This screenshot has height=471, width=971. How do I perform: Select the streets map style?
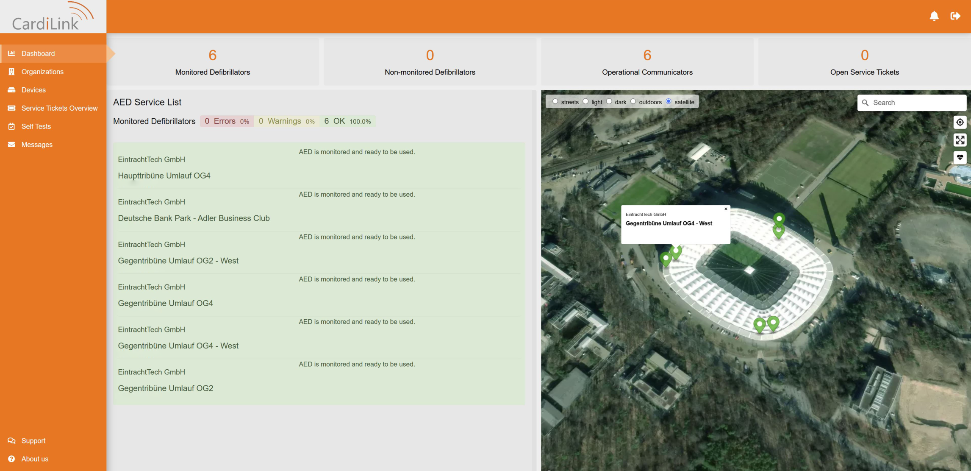pos(555,101)
